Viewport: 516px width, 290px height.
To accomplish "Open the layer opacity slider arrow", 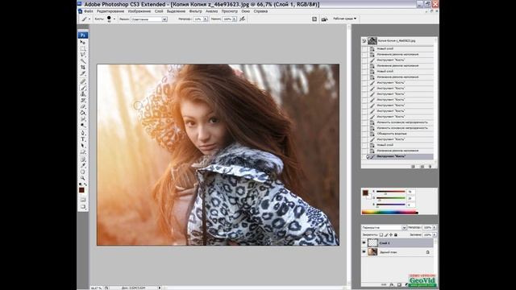I will click(435, 227).
